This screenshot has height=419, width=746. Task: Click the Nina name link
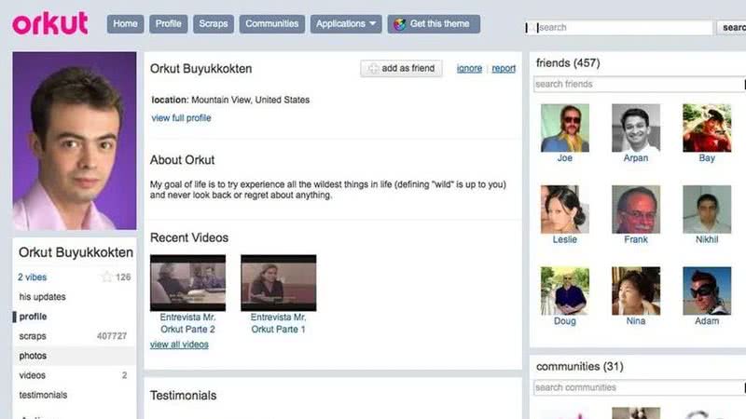636,321
